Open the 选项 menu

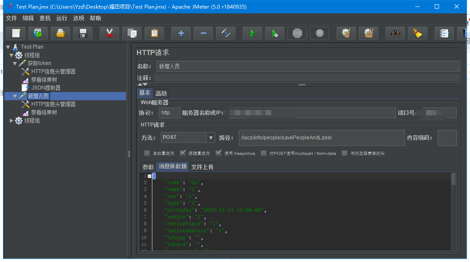click(x=78, y=18)
